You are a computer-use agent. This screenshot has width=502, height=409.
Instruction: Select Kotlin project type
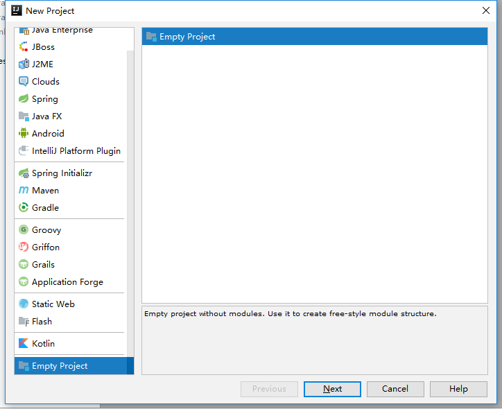pyautogui.click(x=69, y=343)
